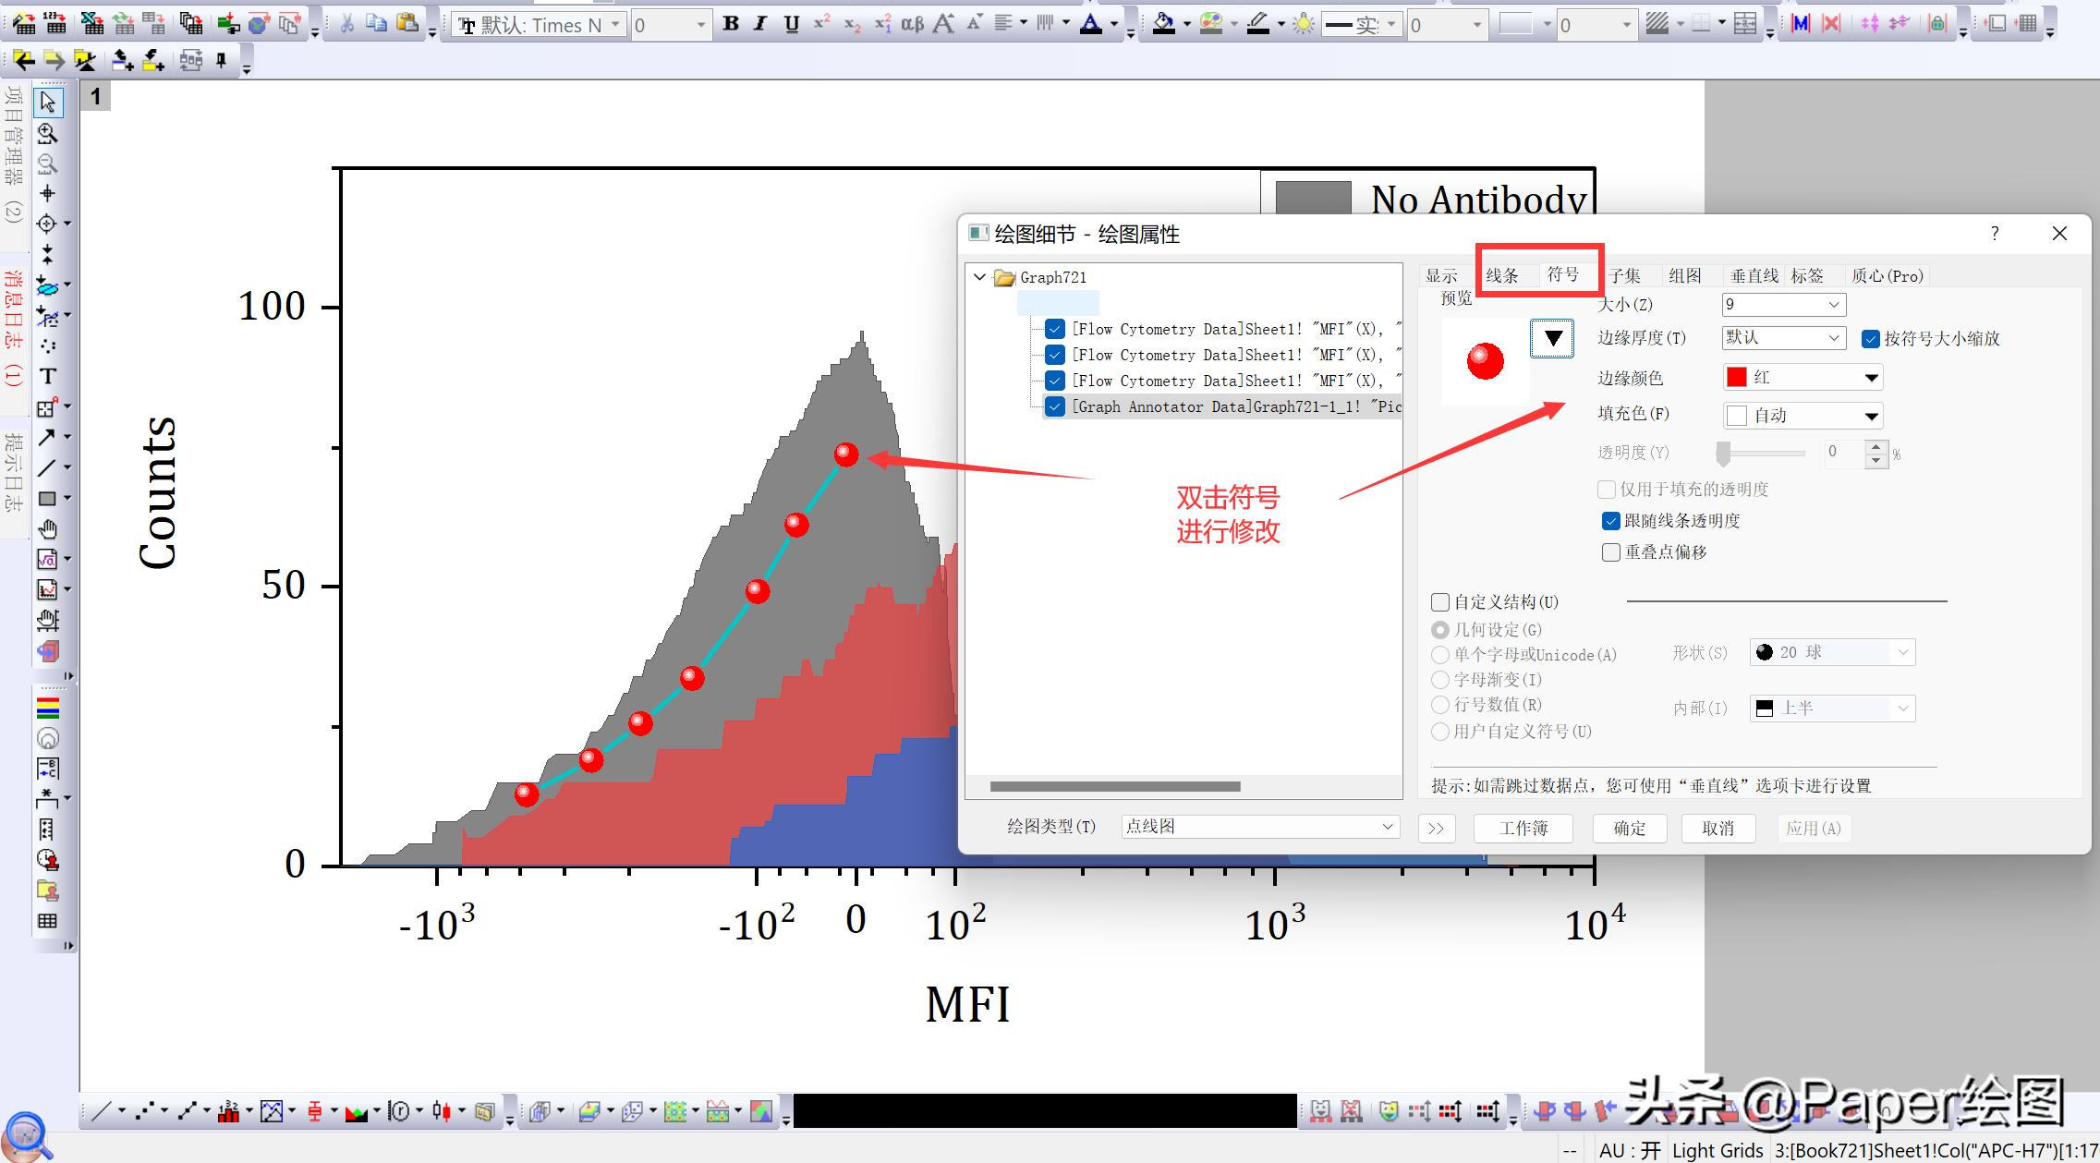Screen dimensions: 2100x1163
Task: Enable the '自定义结构(U)' checkbox
Action: click(x=1440, y=602)
